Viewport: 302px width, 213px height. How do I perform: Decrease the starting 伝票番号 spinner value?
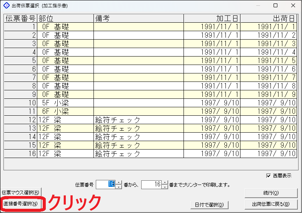tap(119, 186)
